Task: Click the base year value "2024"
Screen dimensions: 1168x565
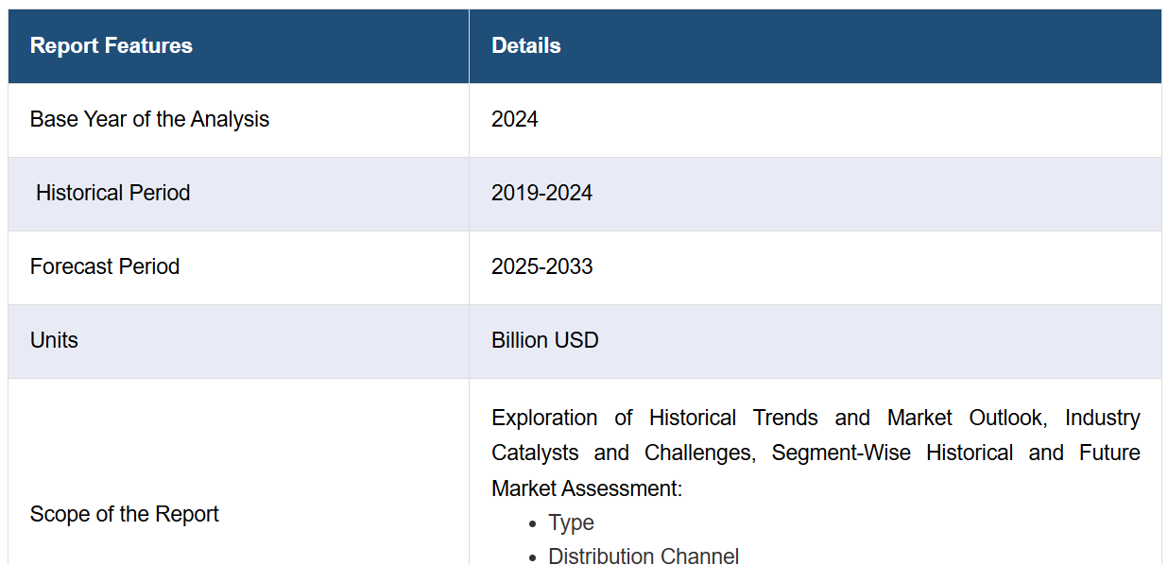Action: [x=514, y=119]
